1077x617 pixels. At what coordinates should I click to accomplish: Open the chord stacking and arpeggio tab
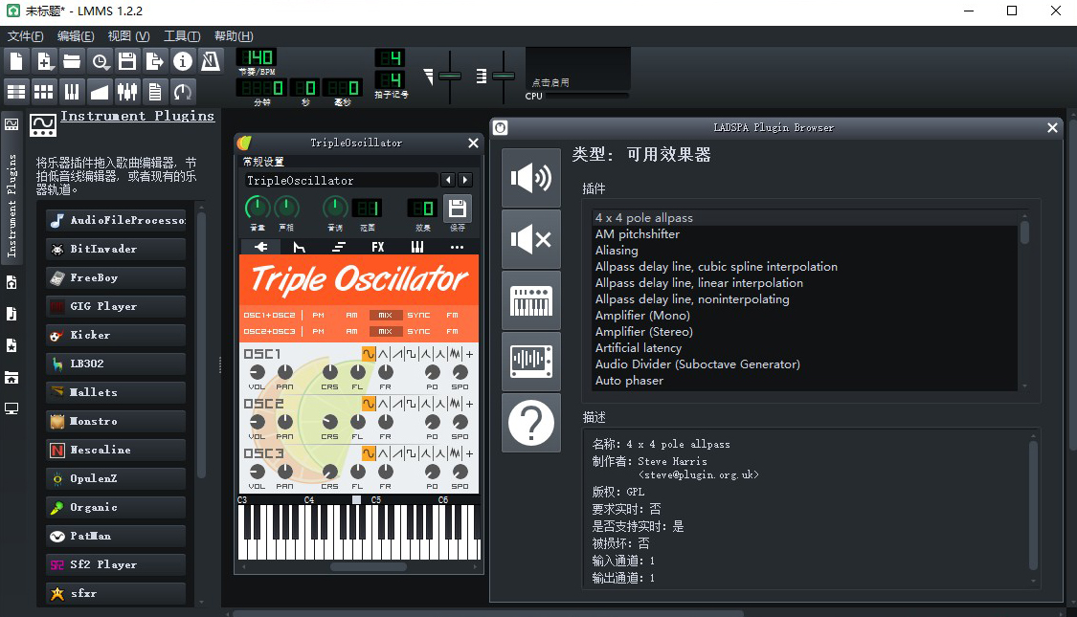[x=339, y=247]
